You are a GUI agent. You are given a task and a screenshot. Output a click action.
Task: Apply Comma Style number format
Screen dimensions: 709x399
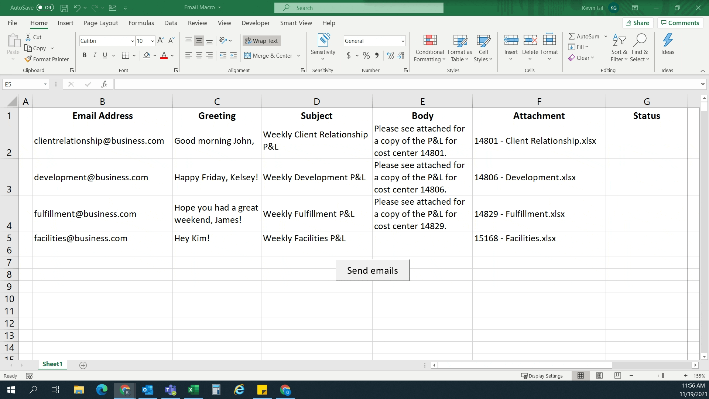click(377, 55)
